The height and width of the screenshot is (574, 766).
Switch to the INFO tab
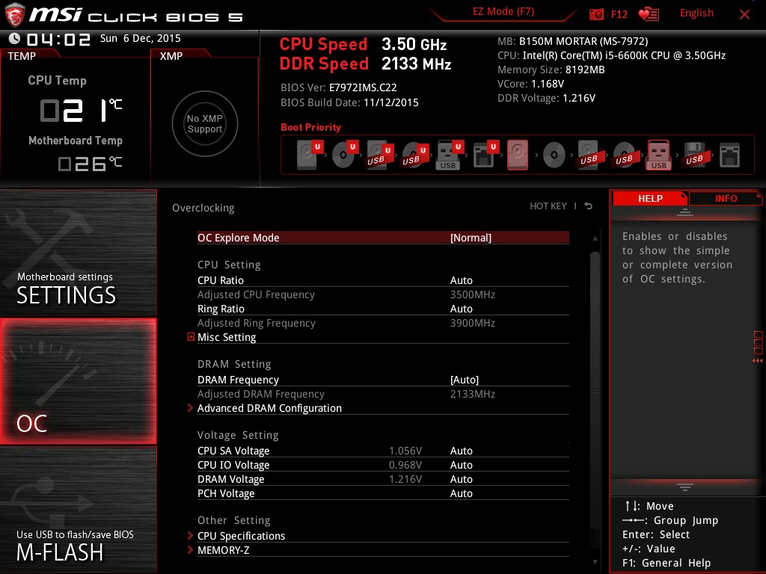pyautogui.click(x=726, y=198)
